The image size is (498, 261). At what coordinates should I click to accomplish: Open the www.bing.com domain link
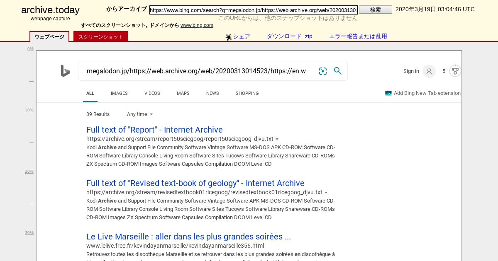point(197,25)
